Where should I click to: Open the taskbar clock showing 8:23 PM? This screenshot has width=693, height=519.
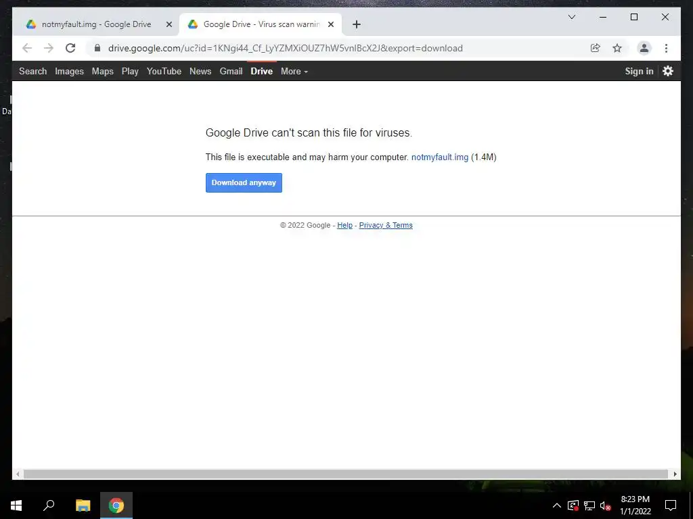(x=635, y=505)
